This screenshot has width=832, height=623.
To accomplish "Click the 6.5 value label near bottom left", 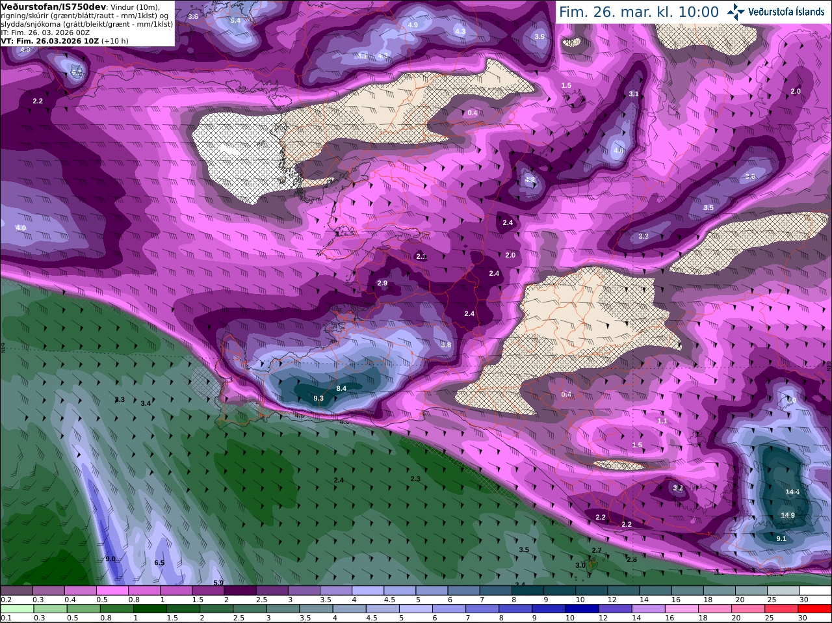I will pos(159,563).
